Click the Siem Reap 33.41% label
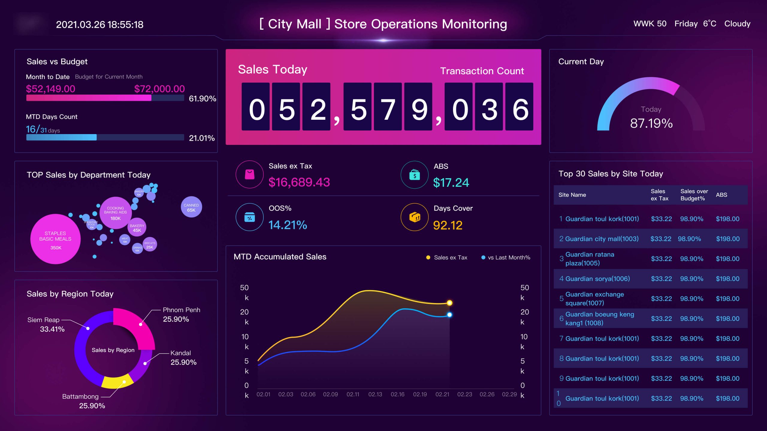 pyautogui.click(x=46, y=324)
